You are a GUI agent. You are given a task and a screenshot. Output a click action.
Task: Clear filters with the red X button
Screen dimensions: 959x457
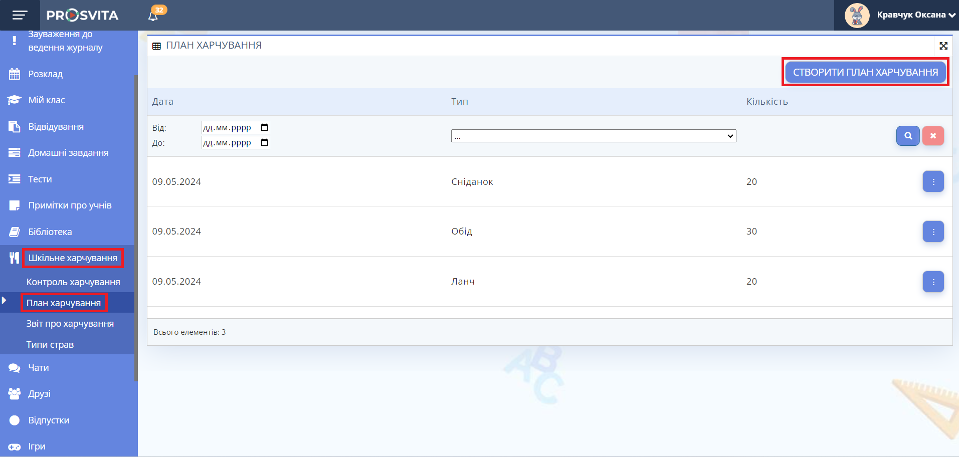click(x=932, y=136)
